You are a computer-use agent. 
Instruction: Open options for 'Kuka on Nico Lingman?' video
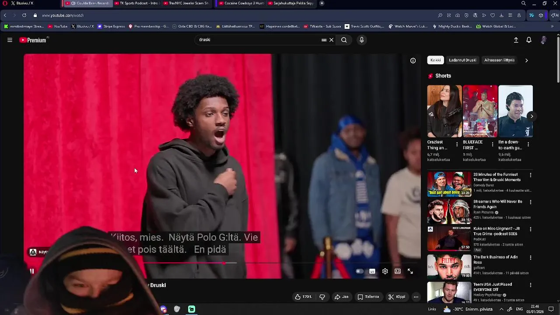pos(531,229)
